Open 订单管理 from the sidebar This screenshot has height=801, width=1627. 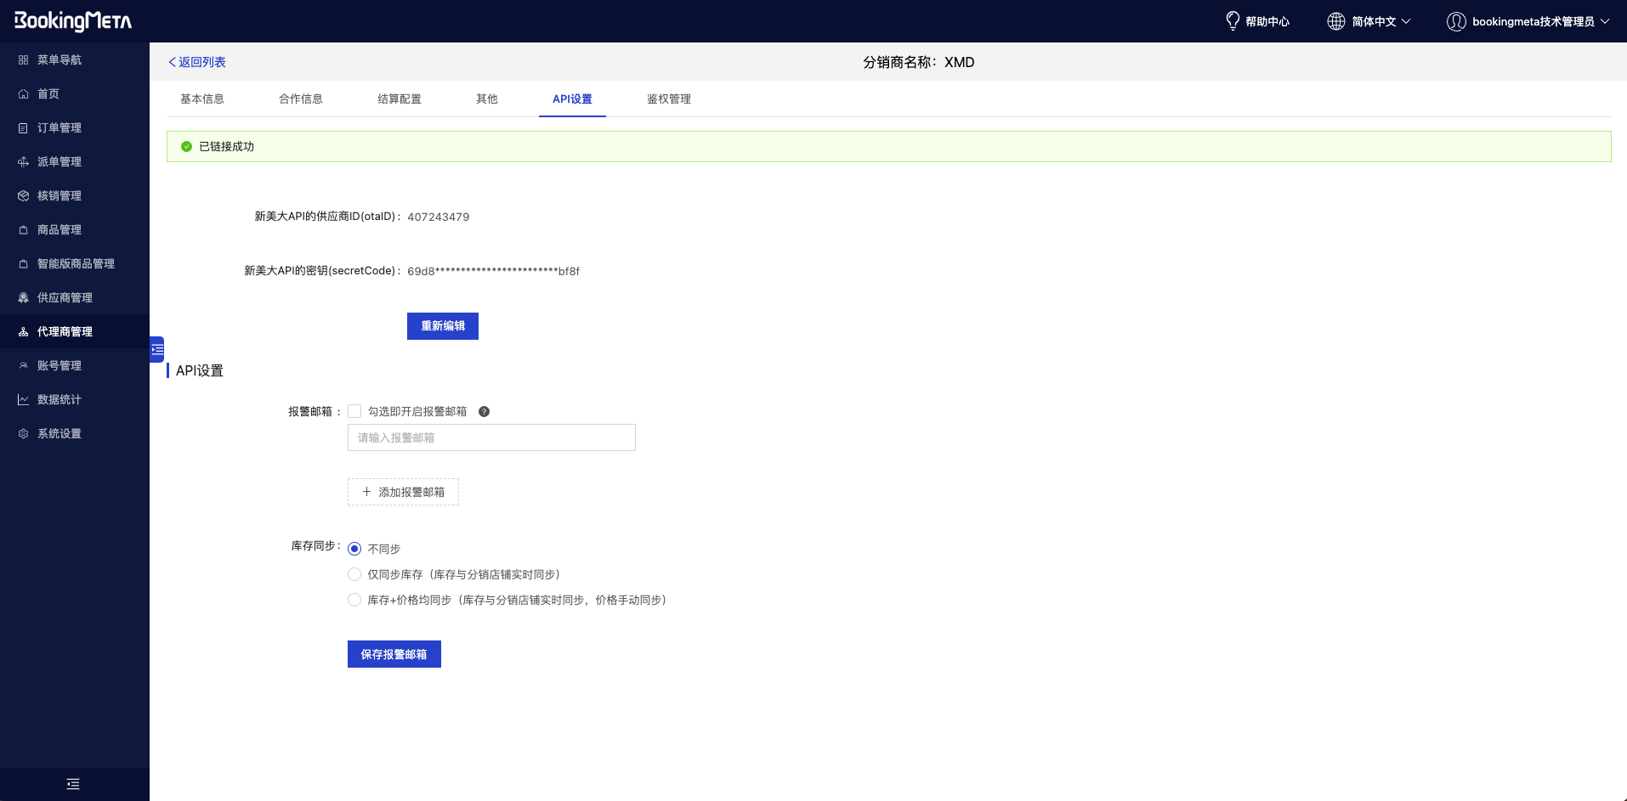(60, 127)
